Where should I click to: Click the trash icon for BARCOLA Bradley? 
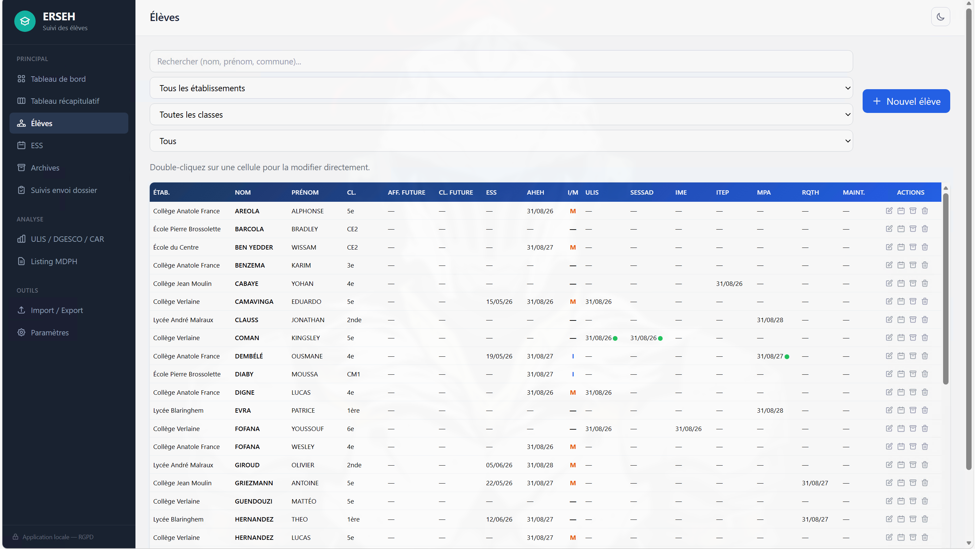[925, 229]
